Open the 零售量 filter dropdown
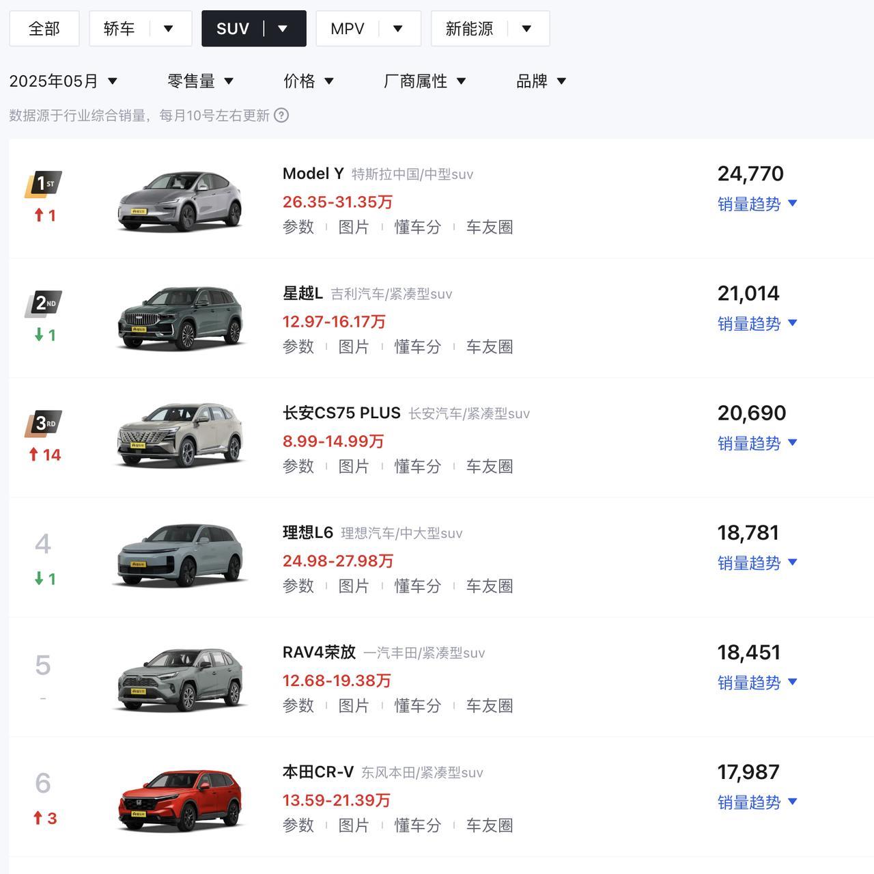The image size is (874, 874). pyautogui.click(x=201, y=81)
